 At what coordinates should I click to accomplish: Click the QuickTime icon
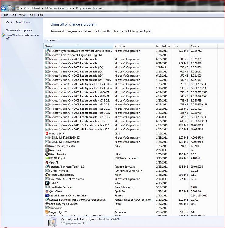(x=47, y=191)
